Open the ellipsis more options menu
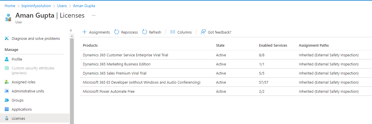This screenshot has height=124, width=372. [94, 15]
